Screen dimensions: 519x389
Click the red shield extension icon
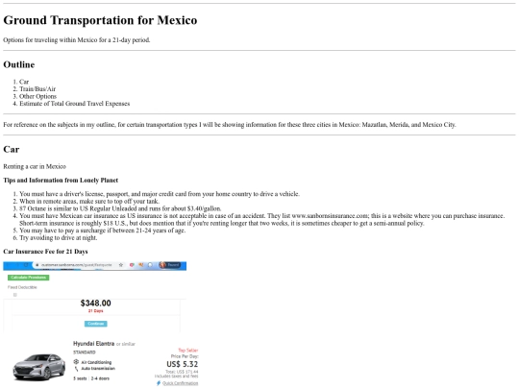[132, 265]
